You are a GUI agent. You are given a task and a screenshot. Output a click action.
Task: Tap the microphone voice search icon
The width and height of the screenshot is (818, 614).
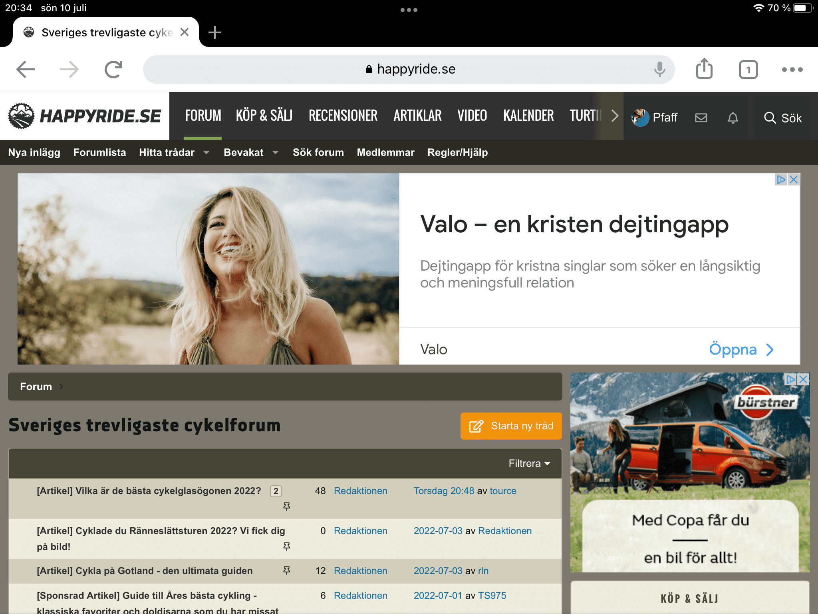pyautogui.click(x=659, y=70)
